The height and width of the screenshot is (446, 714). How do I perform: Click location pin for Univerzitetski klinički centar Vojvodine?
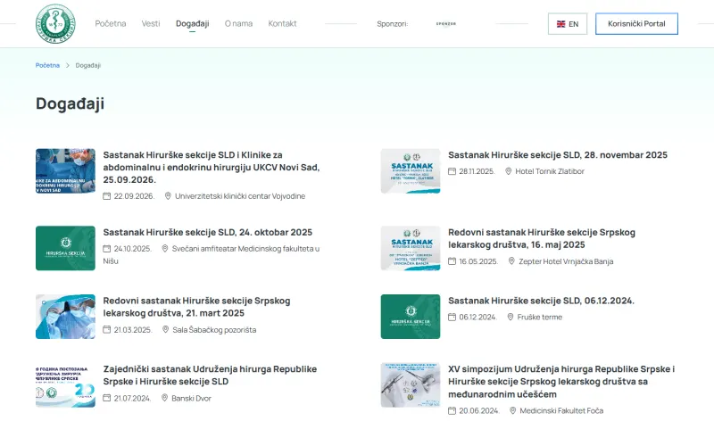[168, 196]
